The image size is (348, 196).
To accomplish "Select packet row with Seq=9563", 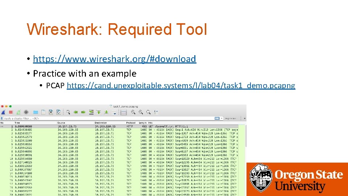I will pos(119,155).
